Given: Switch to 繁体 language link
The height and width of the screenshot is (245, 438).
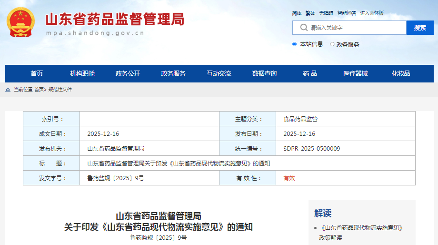Looking at the screenshot, I should (x=310, y=13).
